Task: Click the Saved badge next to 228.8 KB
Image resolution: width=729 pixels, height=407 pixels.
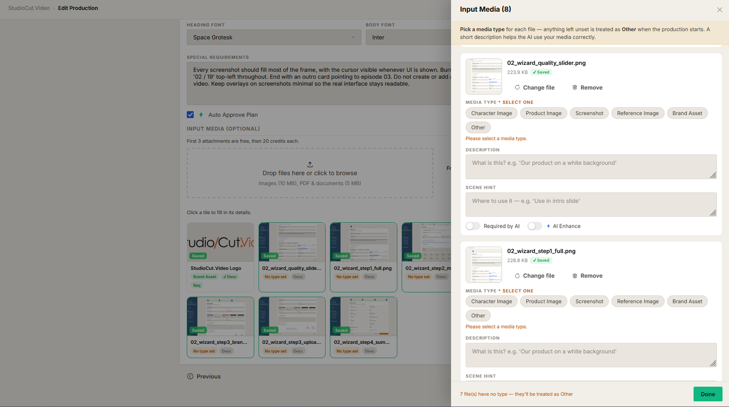Action: click(x=541, y=261)
